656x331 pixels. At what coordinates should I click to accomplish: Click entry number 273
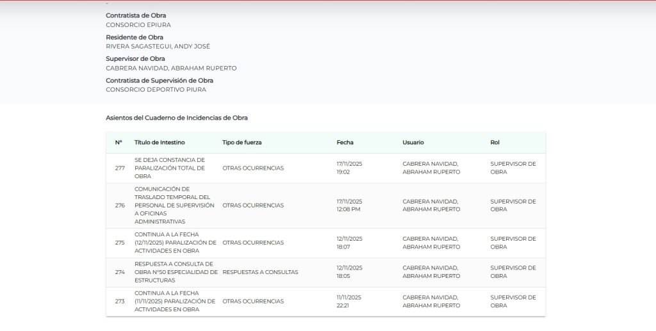(120, 302)
